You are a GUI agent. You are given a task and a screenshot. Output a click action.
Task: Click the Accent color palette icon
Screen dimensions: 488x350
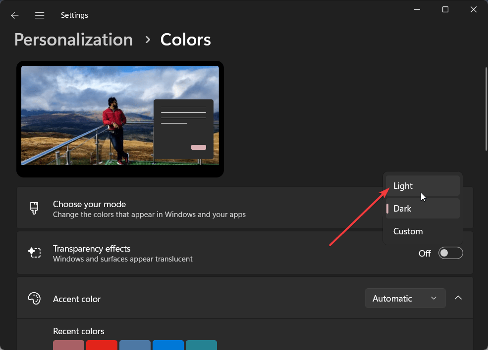(x=34, y=299)
